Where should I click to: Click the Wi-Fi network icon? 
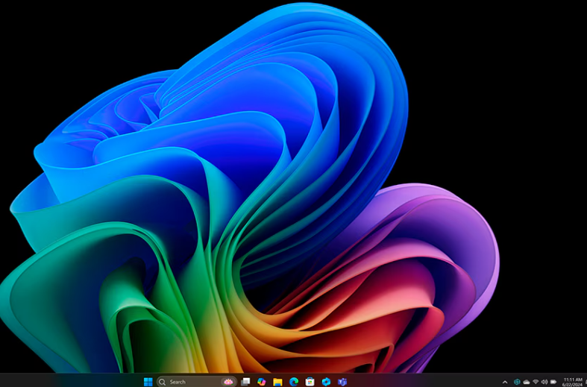tap(535, 382)
